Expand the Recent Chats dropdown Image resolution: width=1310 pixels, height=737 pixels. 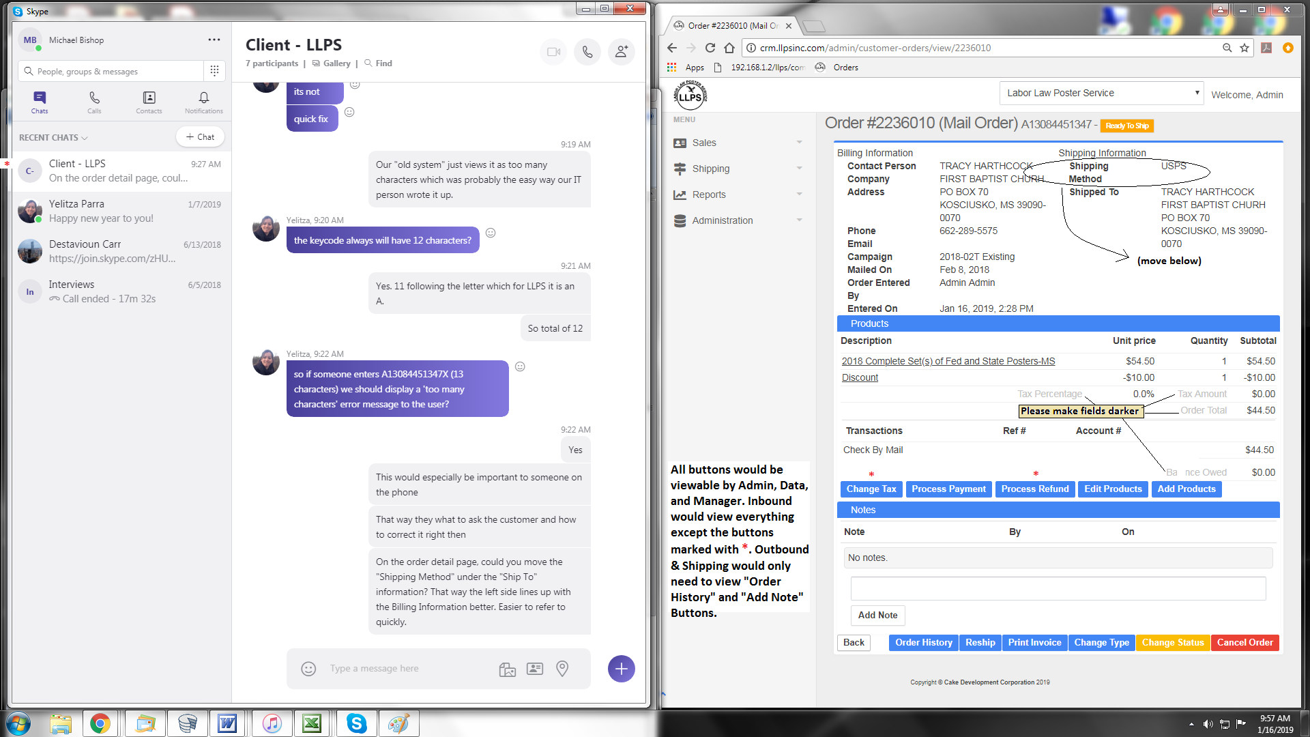tap(54, 138)
